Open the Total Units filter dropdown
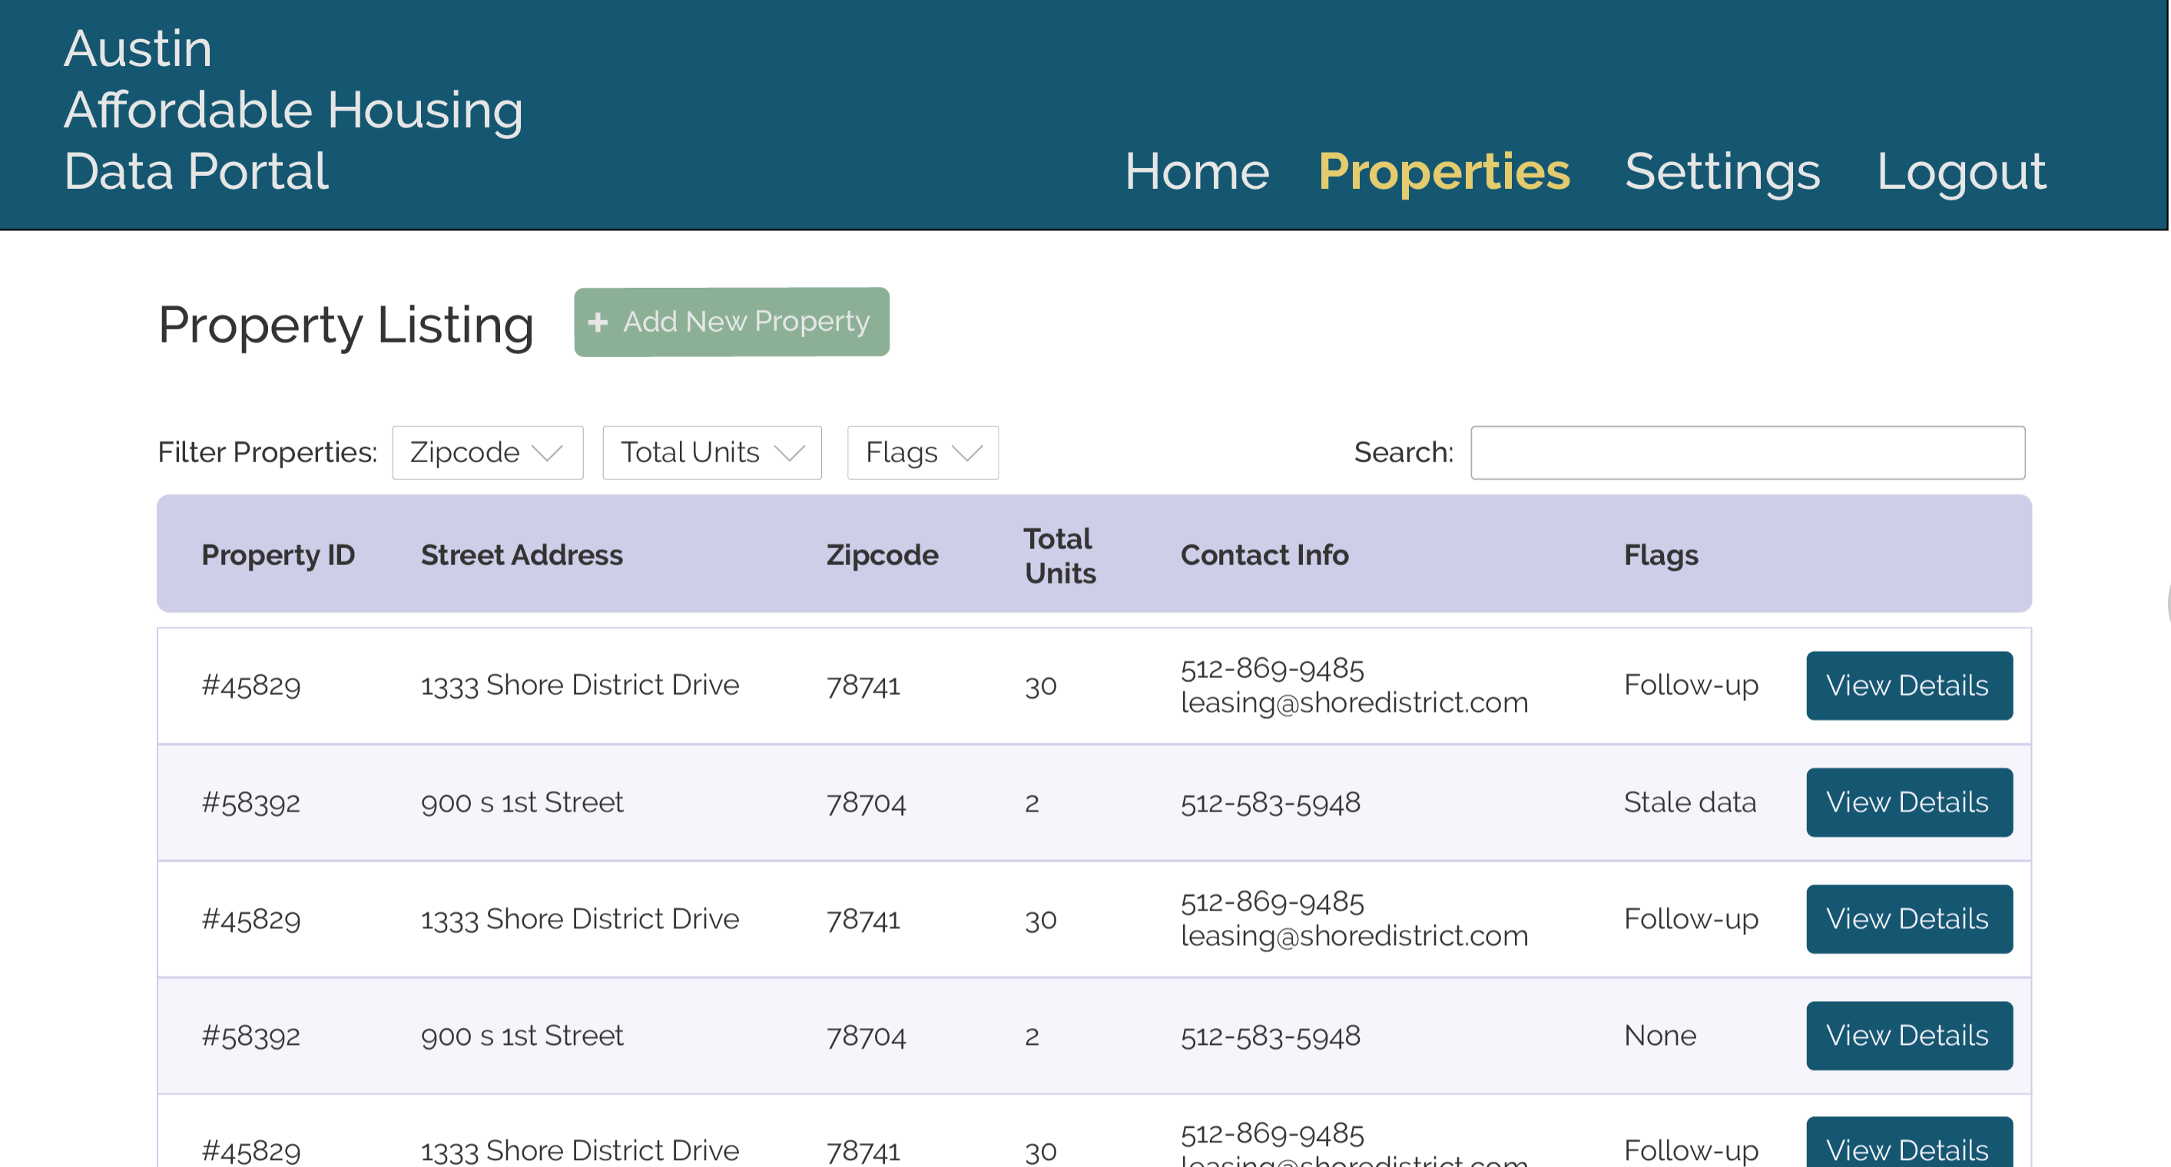 point(711,452)
